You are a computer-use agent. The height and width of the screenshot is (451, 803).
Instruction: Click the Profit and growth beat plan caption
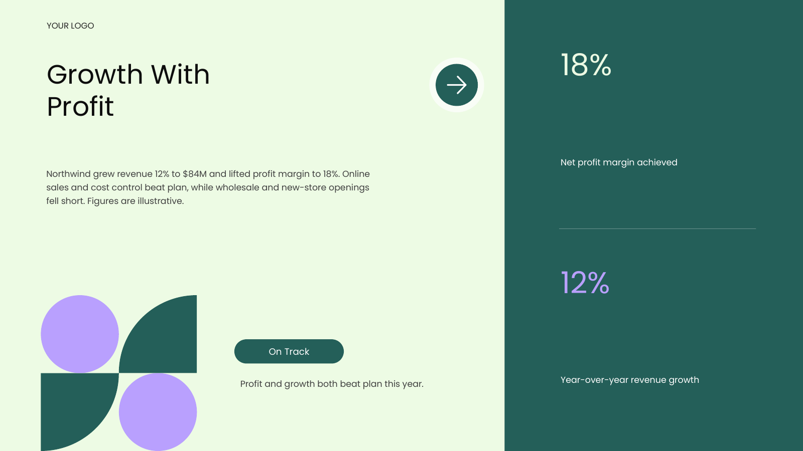point(332,384)
